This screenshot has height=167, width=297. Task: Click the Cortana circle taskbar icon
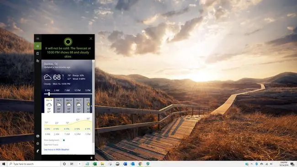click(64, 164)
